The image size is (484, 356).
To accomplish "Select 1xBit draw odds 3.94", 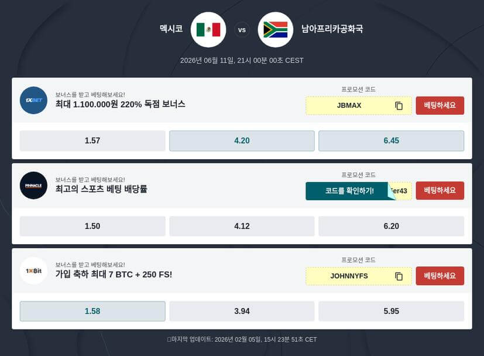I will (241, 311).
